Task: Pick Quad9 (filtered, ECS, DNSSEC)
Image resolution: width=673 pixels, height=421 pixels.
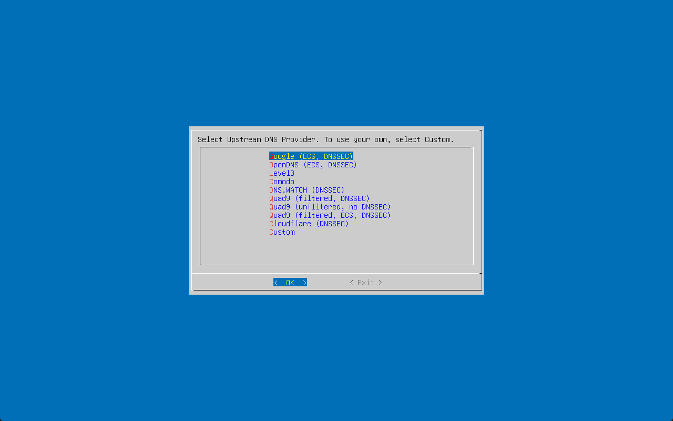Action: 330,215
